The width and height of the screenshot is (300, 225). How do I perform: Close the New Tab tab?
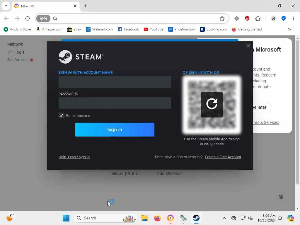click(75, 6)
